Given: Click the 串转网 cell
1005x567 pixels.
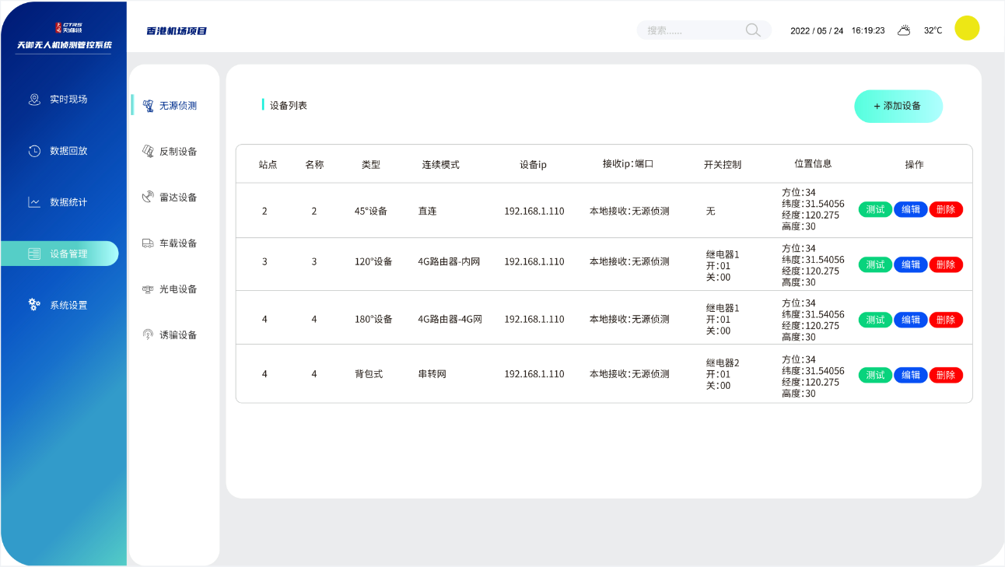Looking at the screenshot, I should [x=432, y=374].
